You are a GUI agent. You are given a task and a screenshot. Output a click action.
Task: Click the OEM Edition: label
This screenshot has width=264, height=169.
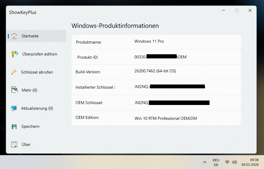pos(87,117)
